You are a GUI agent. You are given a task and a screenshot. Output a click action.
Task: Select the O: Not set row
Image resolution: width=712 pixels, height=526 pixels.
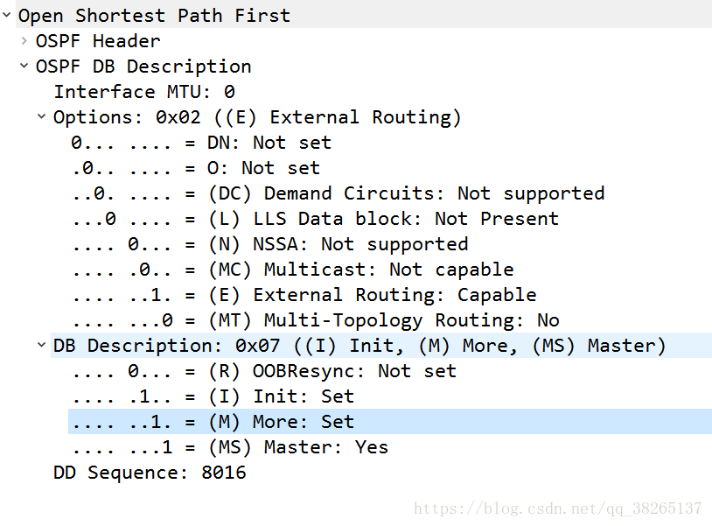point(196,168)
